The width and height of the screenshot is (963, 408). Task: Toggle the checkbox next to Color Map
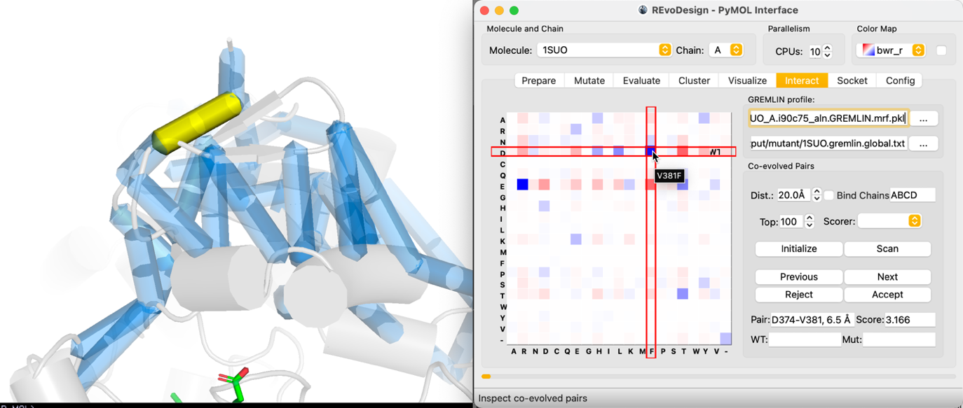click(x=941, y=50)
